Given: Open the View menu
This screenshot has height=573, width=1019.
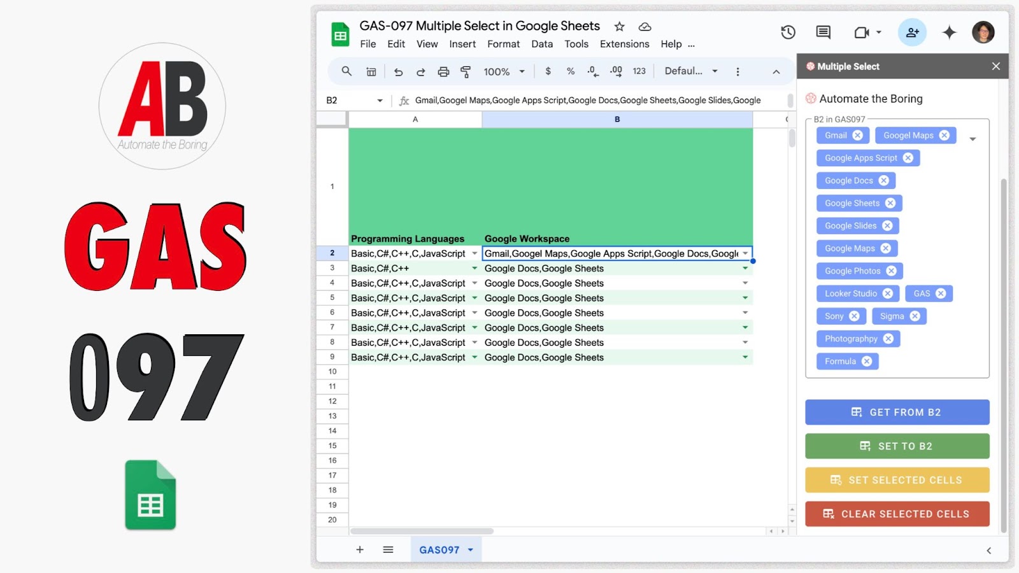Looking at the screenshot, I should pyautogui.click(x=427, y=44).
